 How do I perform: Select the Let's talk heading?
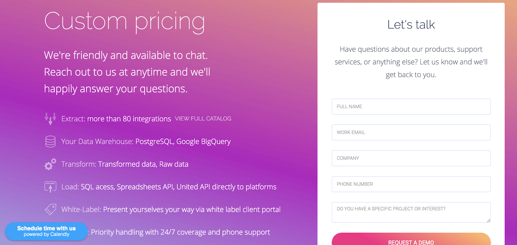[411, 24]
